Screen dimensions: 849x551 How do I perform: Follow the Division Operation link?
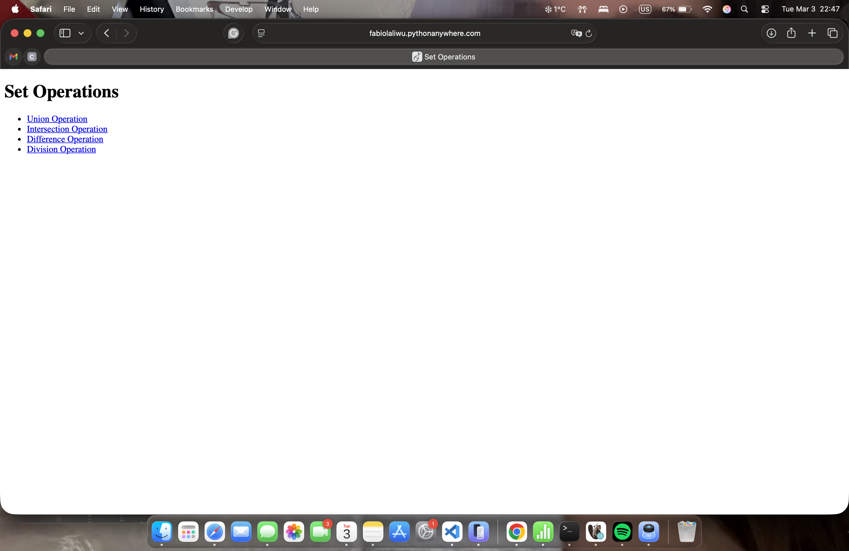click(61, 149)
